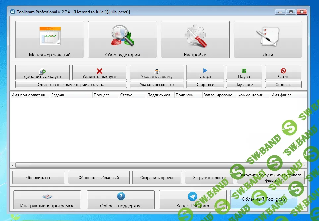Click Отслеживать комментарии аккаунта
Screen dimensions: 319x221
pyautogui.click(x=71, y=84)
